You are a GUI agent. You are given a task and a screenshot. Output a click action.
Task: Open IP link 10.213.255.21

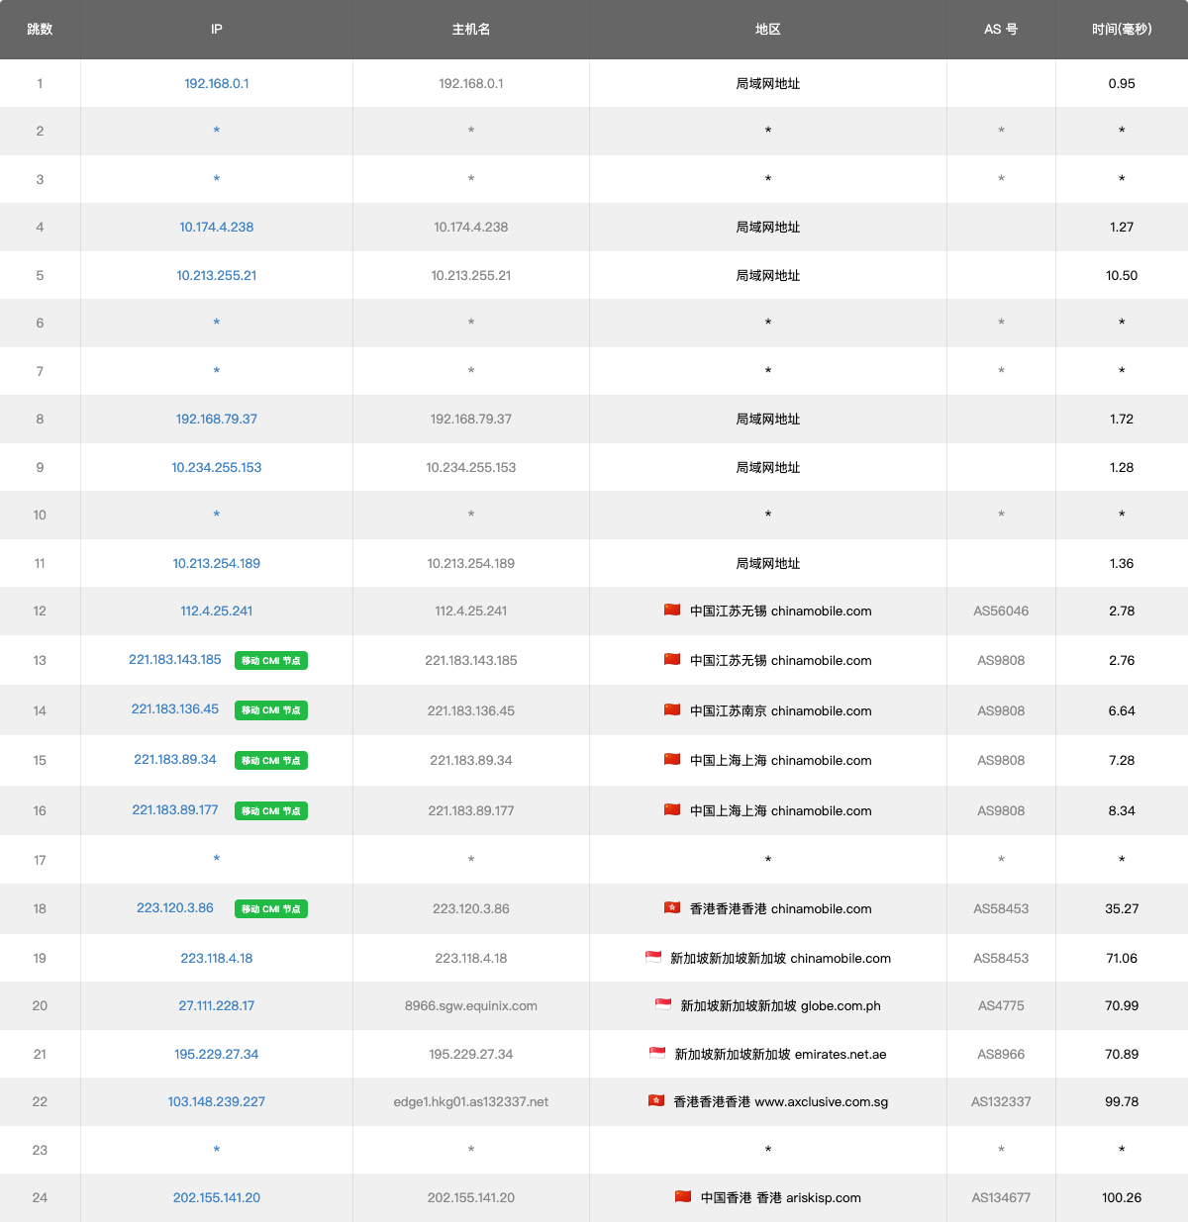217,275
